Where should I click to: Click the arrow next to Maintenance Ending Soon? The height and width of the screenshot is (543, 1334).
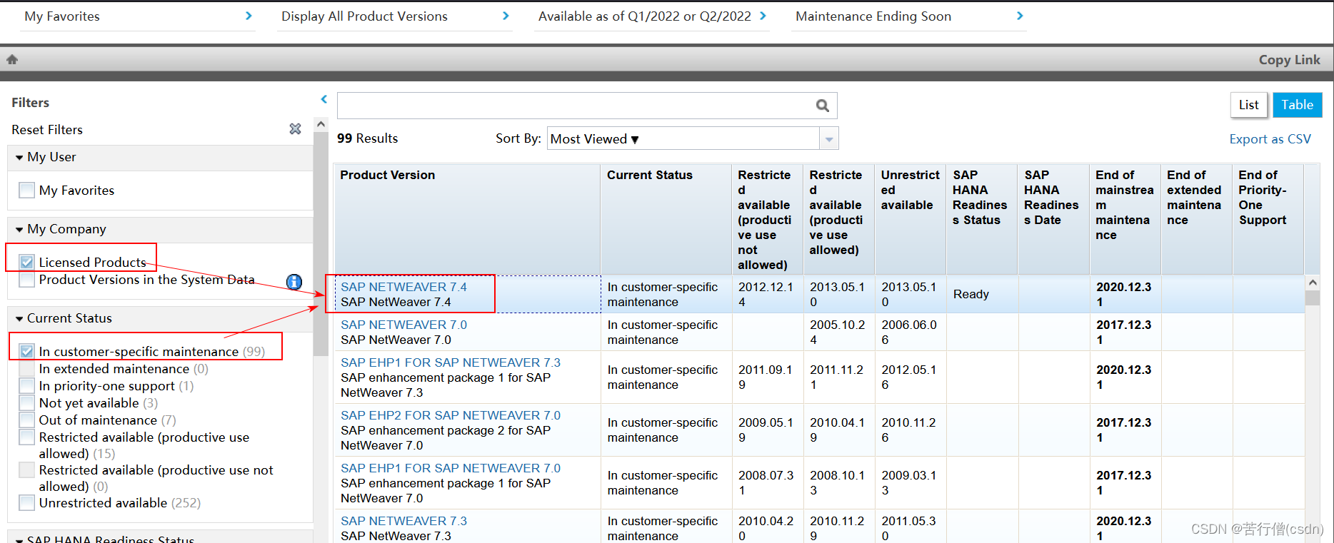(1020, 16)
